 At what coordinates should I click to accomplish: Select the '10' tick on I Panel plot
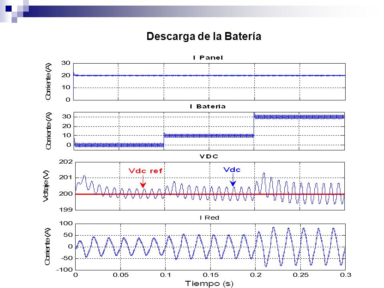click(66, 88)
